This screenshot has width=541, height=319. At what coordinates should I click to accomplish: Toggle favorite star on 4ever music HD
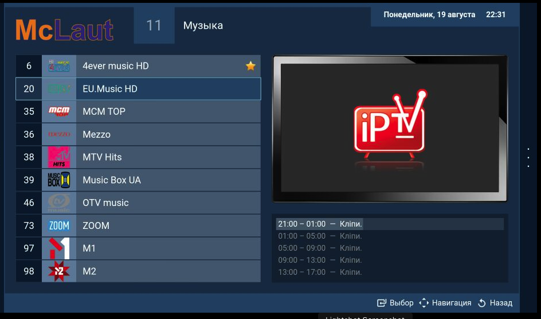click(250, 65)
